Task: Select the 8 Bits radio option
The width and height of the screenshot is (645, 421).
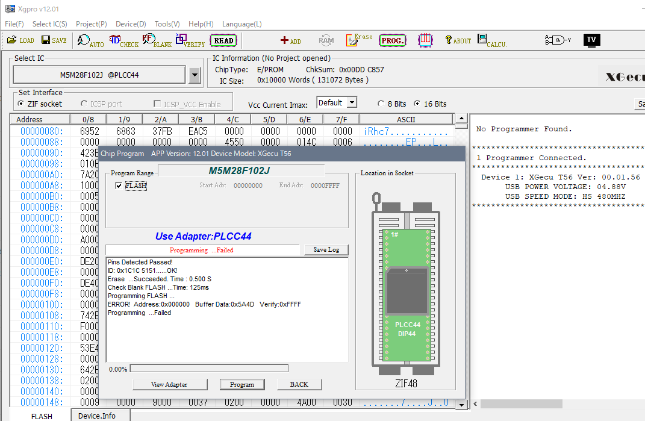Action: pos(381,104)
